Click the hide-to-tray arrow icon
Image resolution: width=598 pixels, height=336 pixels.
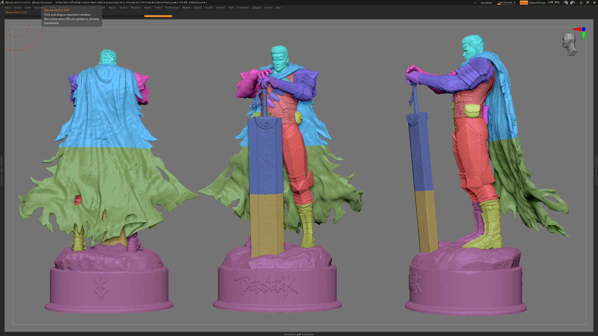[x=581, y=2]
